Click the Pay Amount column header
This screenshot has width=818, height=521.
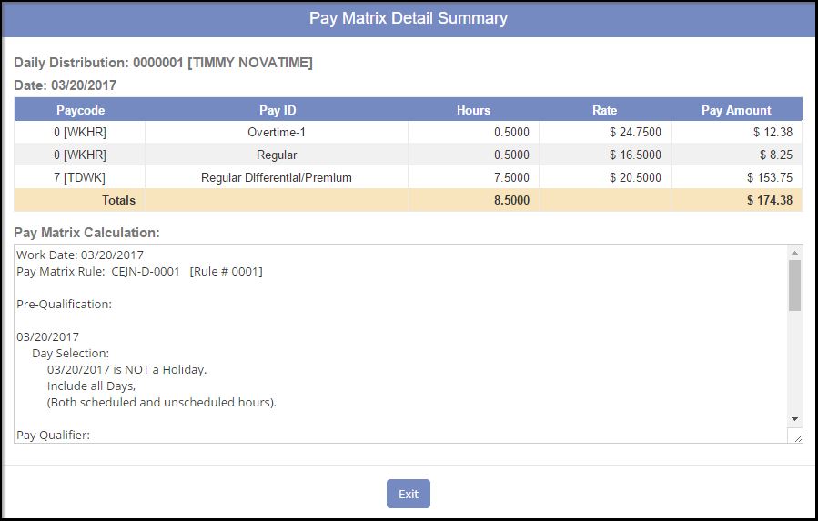(736, 110)
